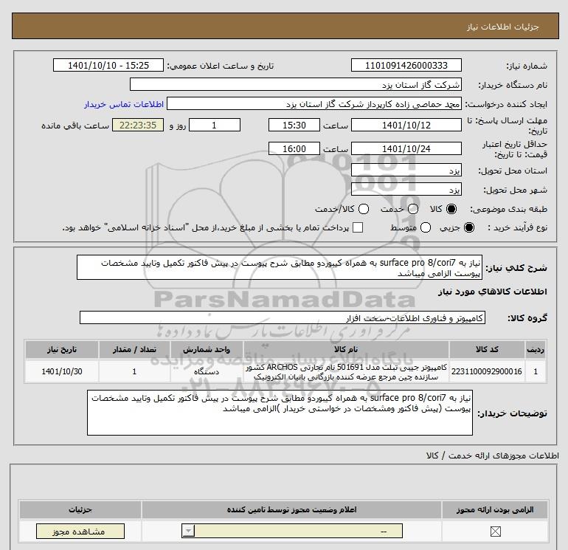Image resolution: width=568 pixels, height=550 pixels.
Task: Click the کد کالا column header
Action: [x=487, y=349]
